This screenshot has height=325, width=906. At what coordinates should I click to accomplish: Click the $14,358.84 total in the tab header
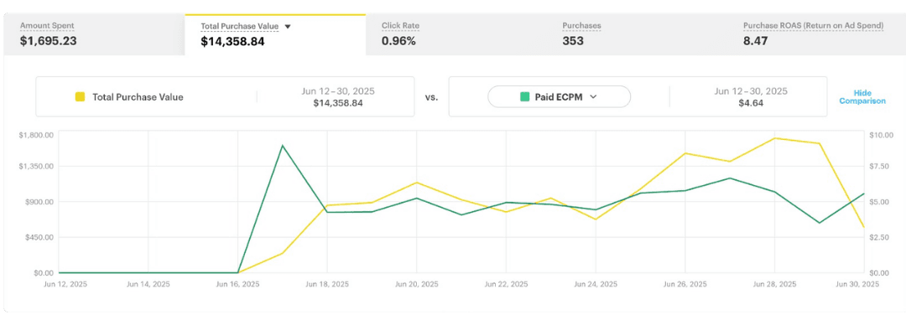(233, 42)
